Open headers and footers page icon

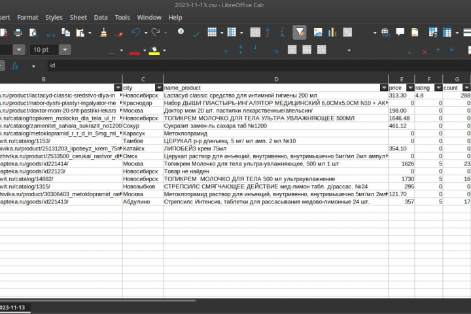click(415, 32)
